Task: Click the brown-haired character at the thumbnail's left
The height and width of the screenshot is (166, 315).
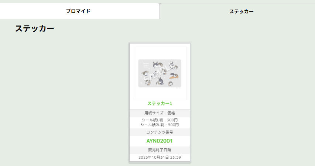Action: (145, 73)
